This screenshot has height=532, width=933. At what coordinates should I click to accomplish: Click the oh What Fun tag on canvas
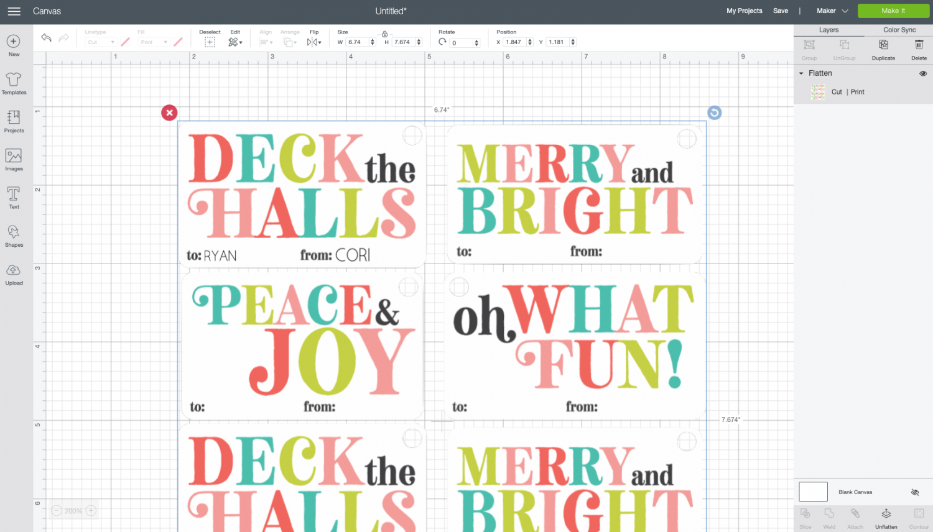tap(574, 346)
